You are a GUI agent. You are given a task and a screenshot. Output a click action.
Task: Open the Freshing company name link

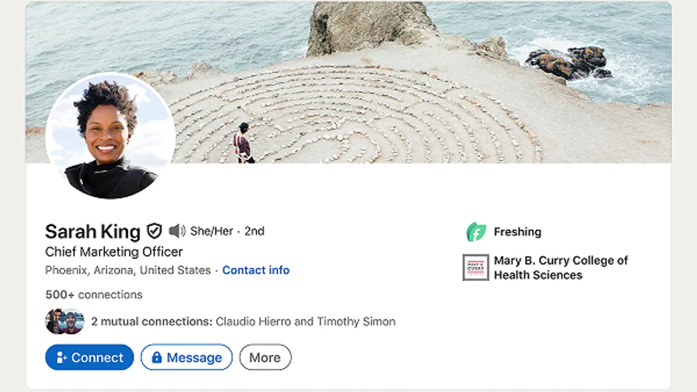[517, 232]
